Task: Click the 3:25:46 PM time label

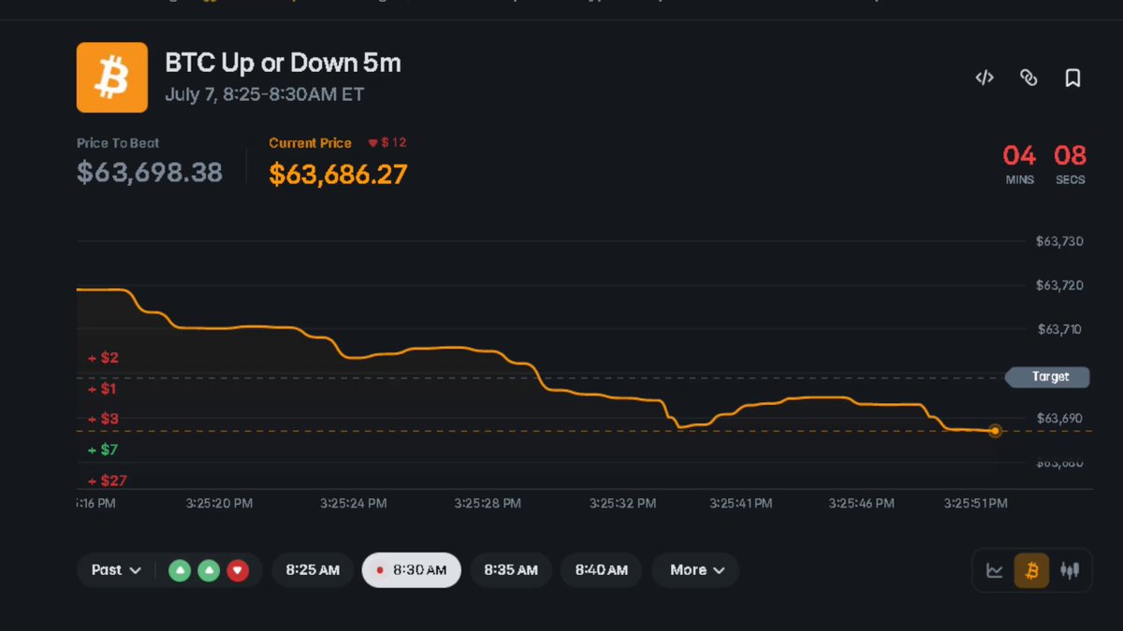Action: tap(861, 503)
